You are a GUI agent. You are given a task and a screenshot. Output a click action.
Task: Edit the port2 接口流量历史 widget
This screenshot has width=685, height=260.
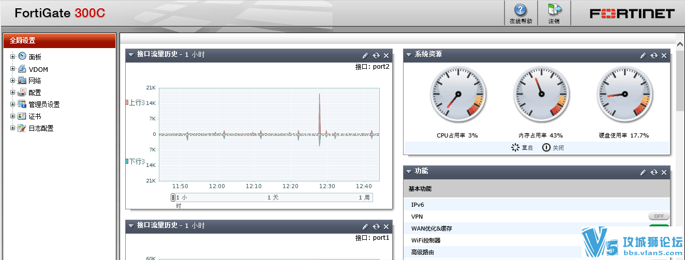[x=365, y=55]
